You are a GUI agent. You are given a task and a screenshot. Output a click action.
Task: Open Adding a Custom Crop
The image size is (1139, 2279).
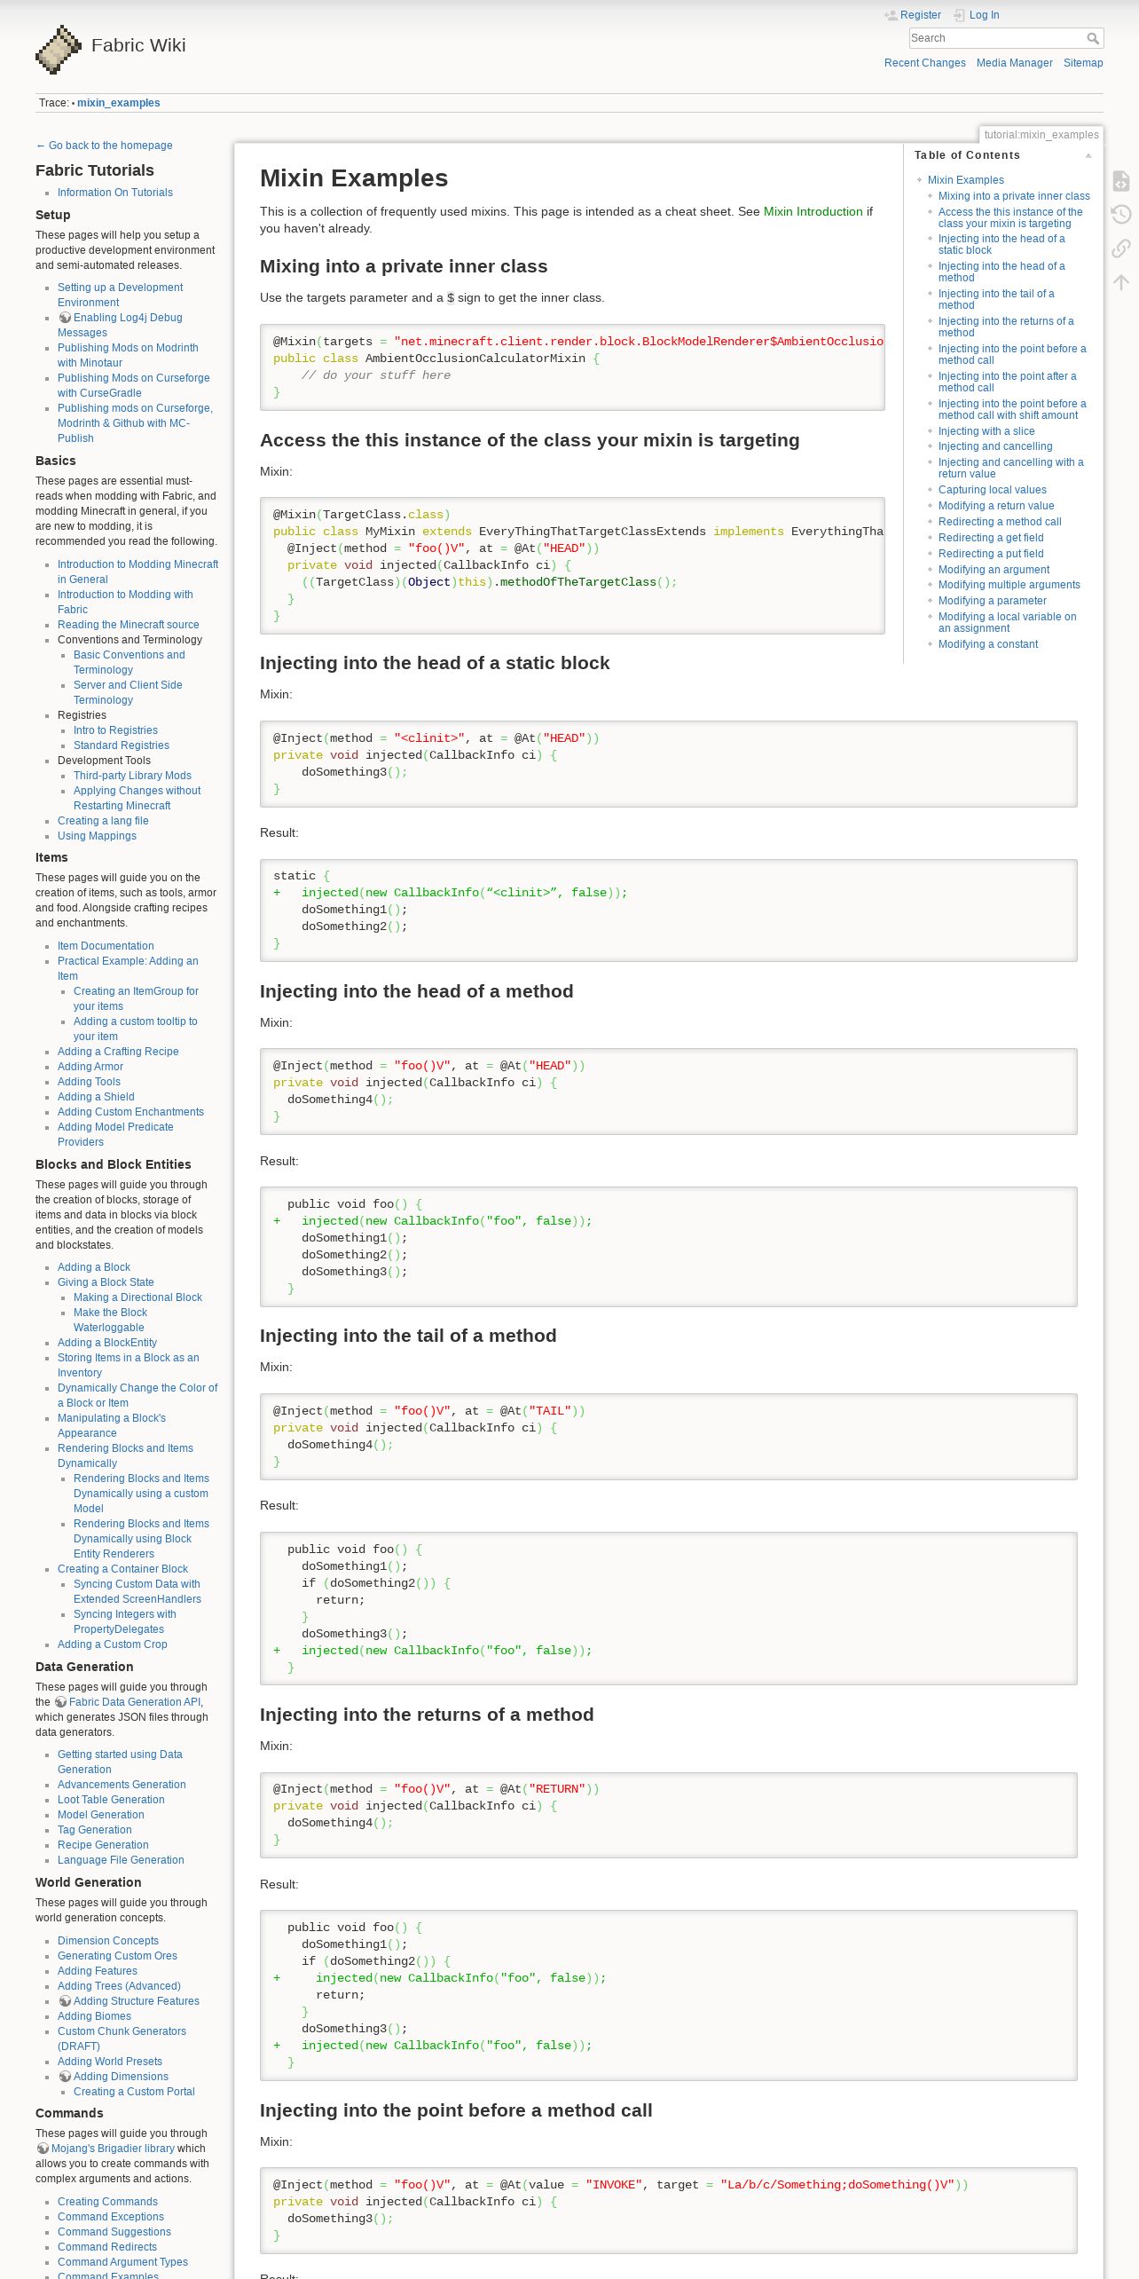tap(113, 1644)
